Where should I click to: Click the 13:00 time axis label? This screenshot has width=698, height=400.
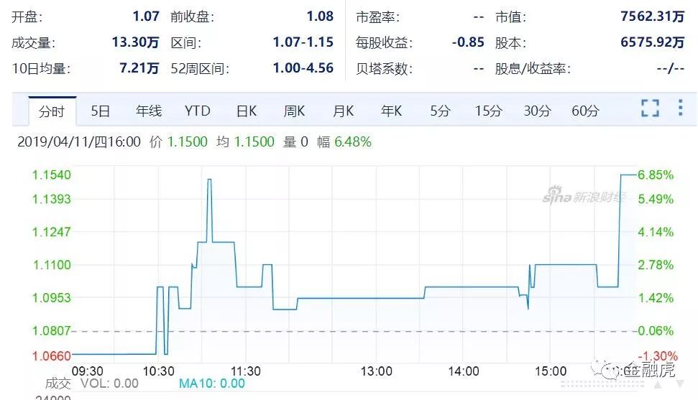(376, 371)
